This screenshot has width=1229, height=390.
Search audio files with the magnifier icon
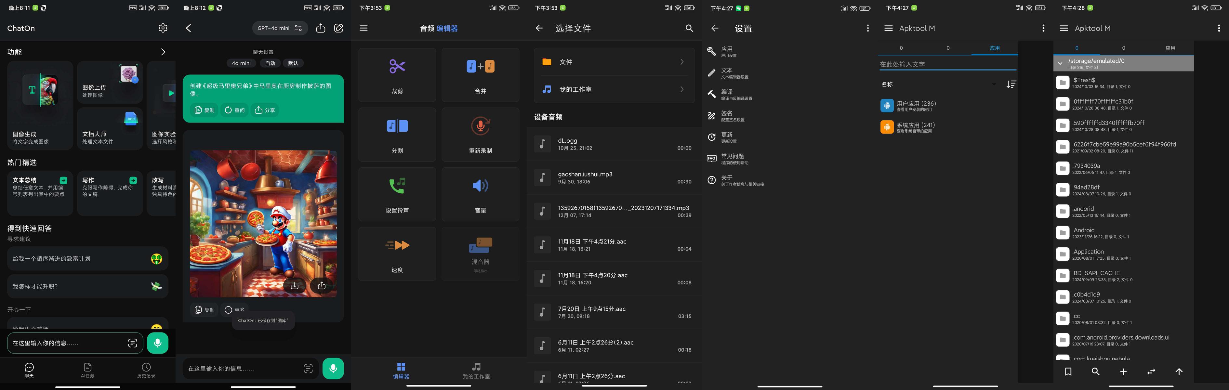(x=689, y=28)
